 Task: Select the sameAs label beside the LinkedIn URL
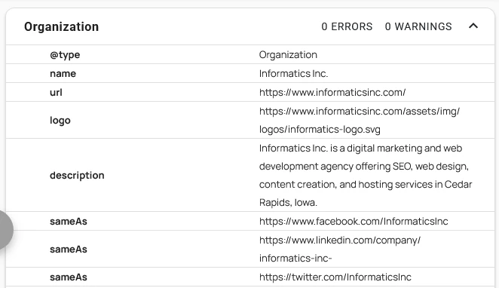[x=69, y=250]
